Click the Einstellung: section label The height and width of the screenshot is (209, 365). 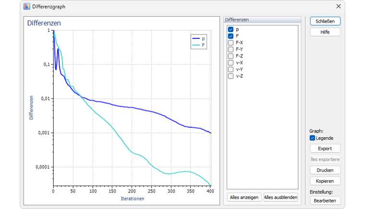321,192
